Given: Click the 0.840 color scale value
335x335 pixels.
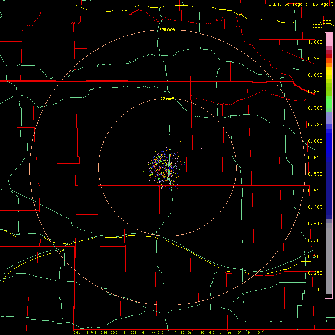Looking at the screenshot, I should click(315, 92).
